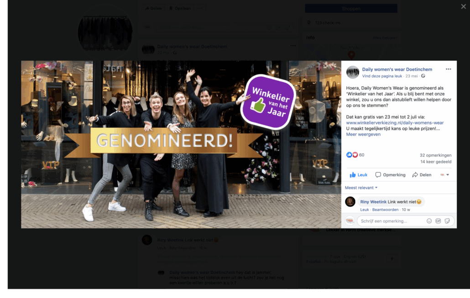Viewport: 470px width, 298px height.
Task: Click the Opmerking comment action
Action: click(x=390, y=175)
